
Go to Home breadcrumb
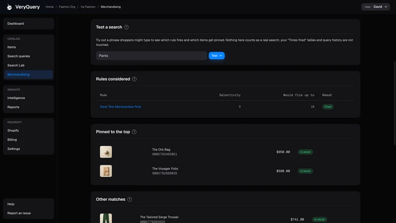(x=49, y=7)
